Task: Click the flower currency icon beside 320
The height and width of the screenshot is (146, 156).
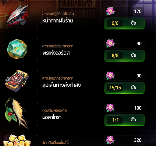Action: point(110,140)
